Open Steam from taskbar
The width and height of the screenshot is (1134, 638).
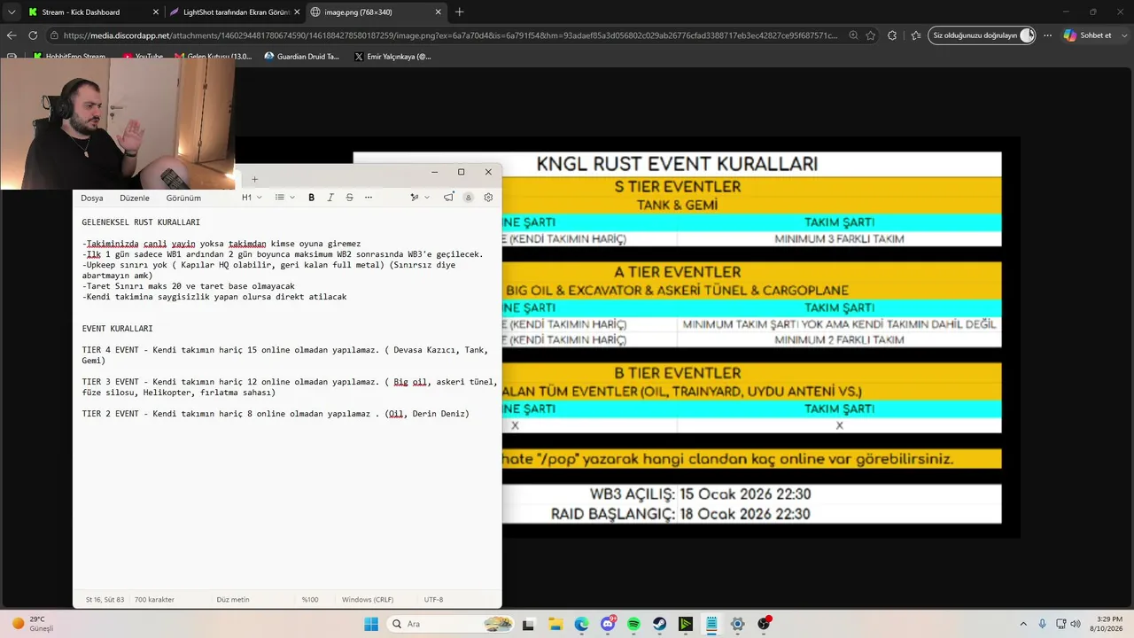[x=660, y=624]
